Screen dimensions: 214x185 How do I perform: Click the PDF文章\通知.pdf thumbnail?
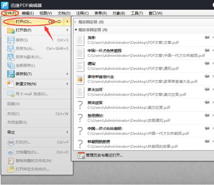(80, 66)
